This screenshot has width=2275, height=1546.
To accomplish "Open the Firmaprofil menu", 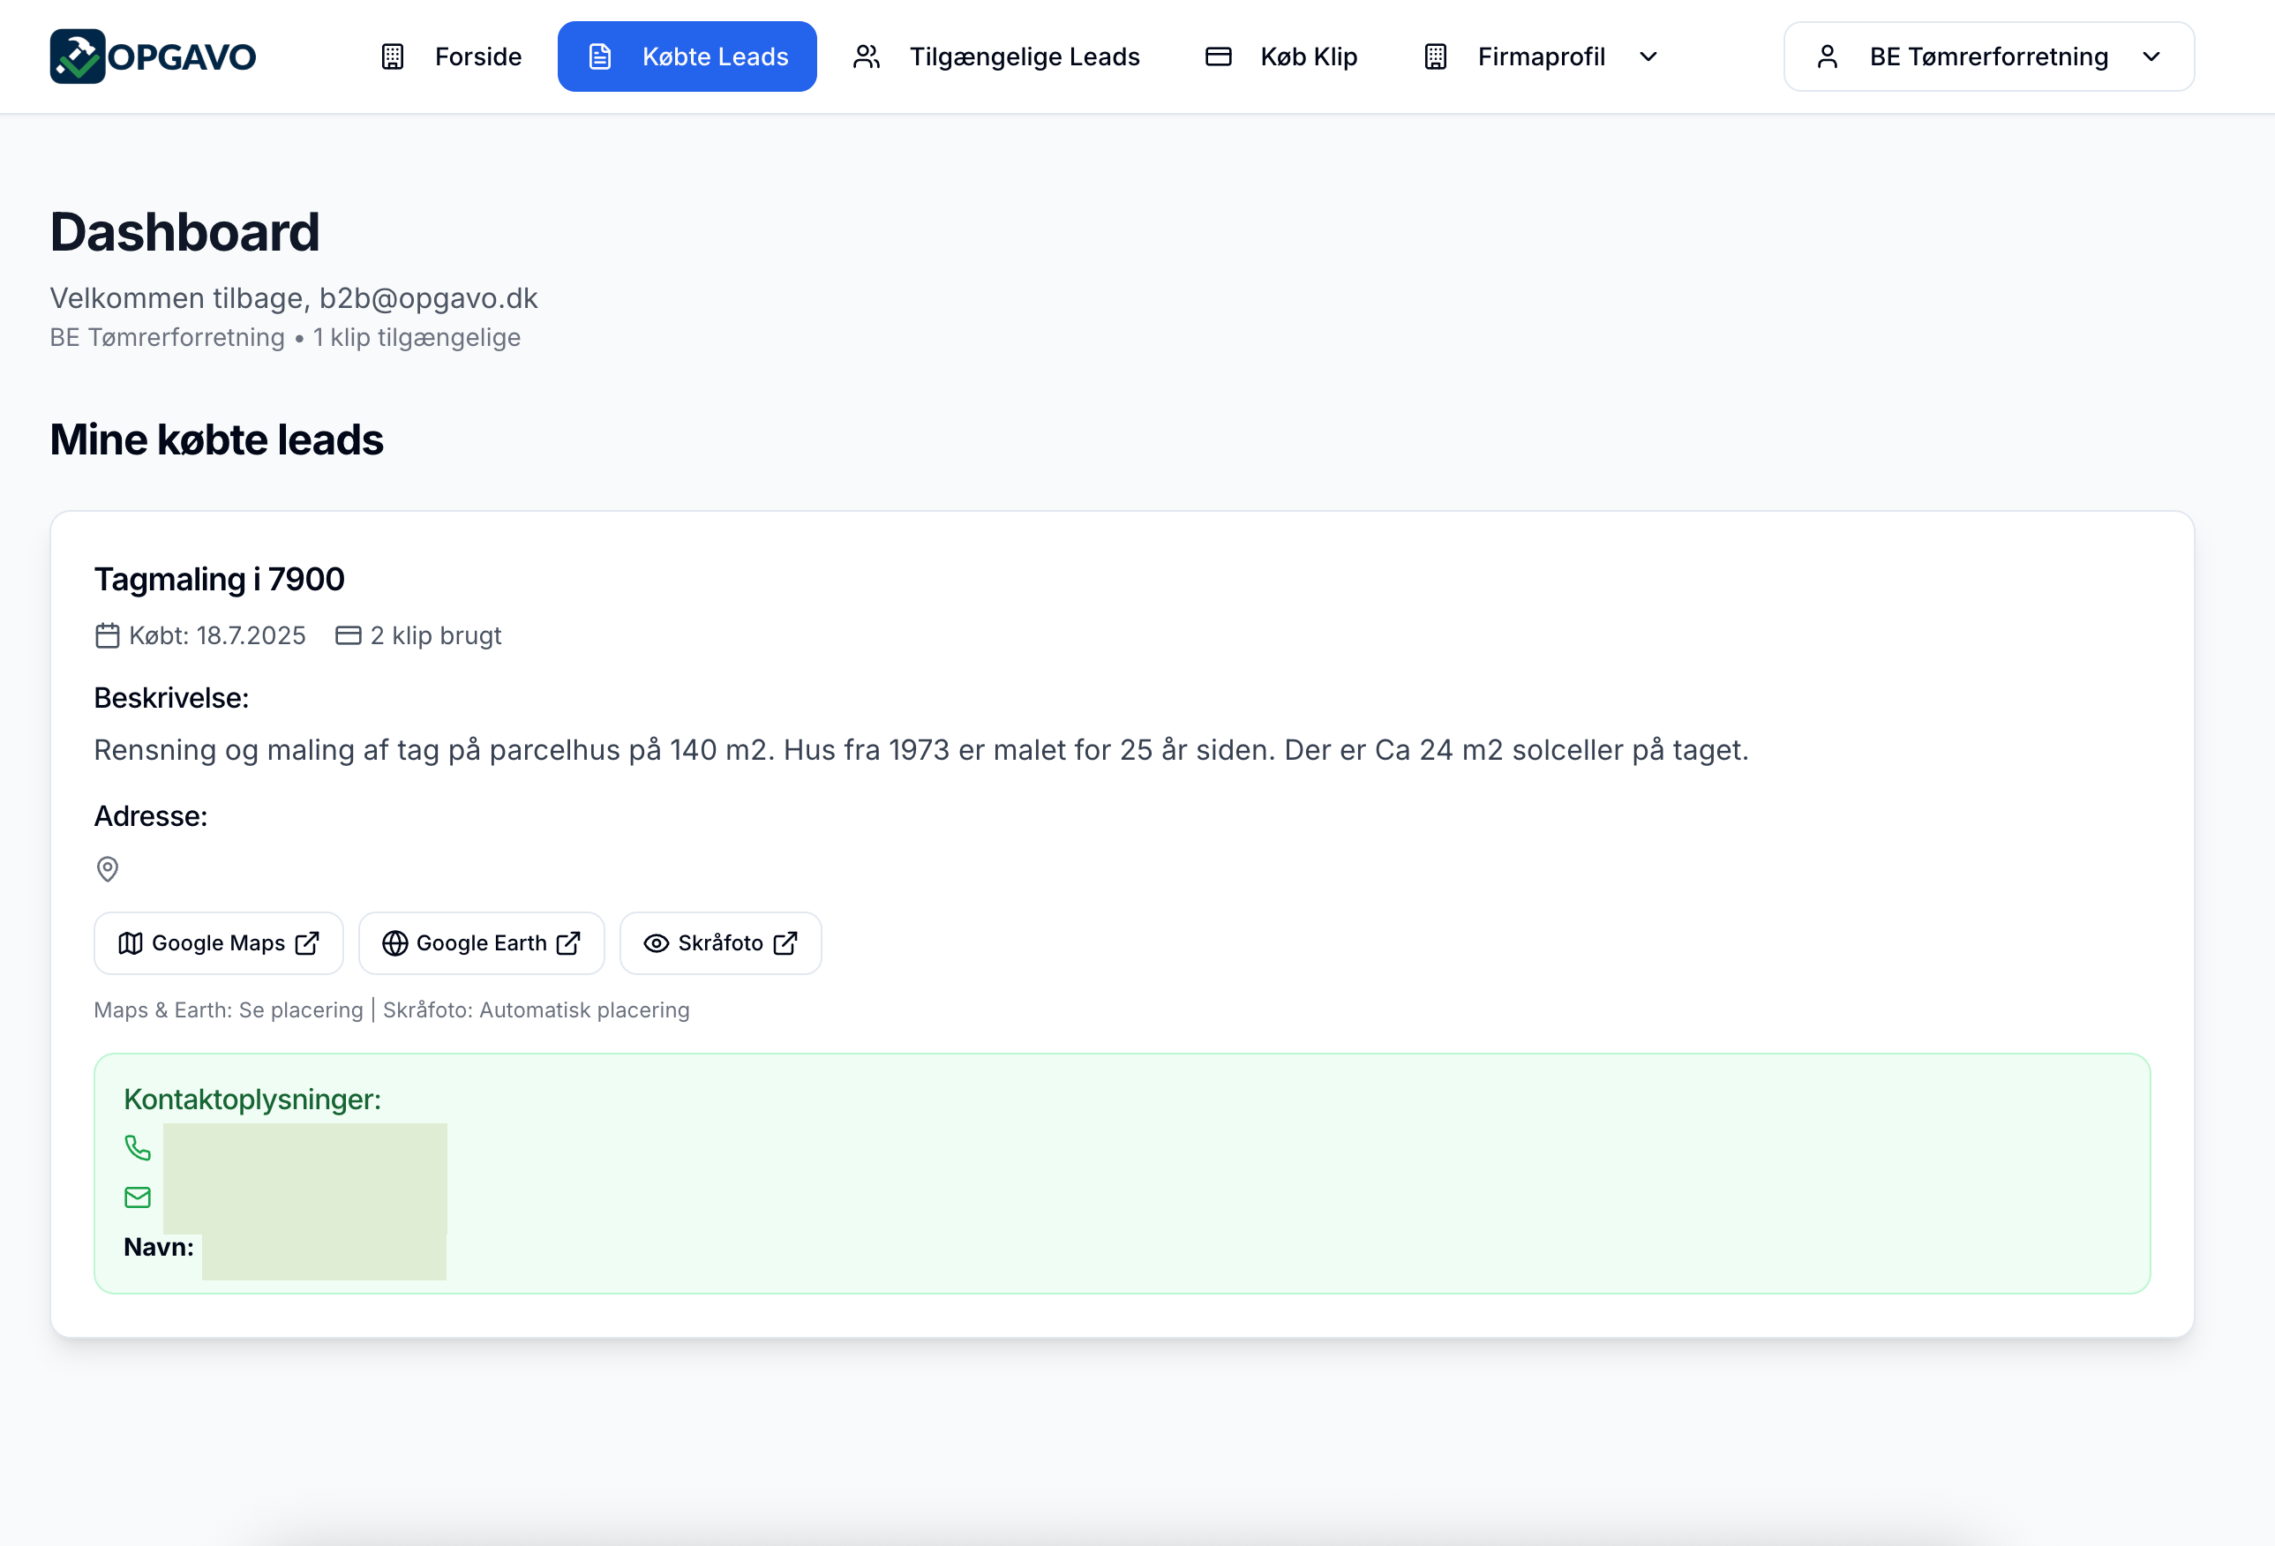I will tap(1540, 56).
